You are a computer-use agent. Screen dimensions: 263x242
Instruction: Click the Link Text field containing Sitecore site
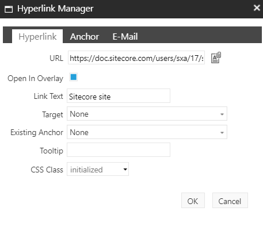click(x=119, y=96)
